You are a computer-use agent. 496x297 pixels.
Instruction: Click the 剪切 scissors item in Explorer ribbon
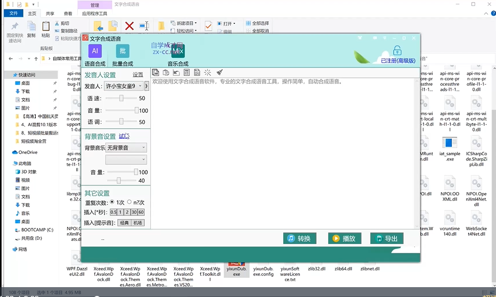(x=62, y=23)
